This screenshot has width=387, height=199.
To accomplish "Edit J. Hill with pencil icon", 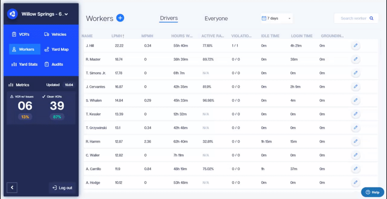I will coord(356,45).
